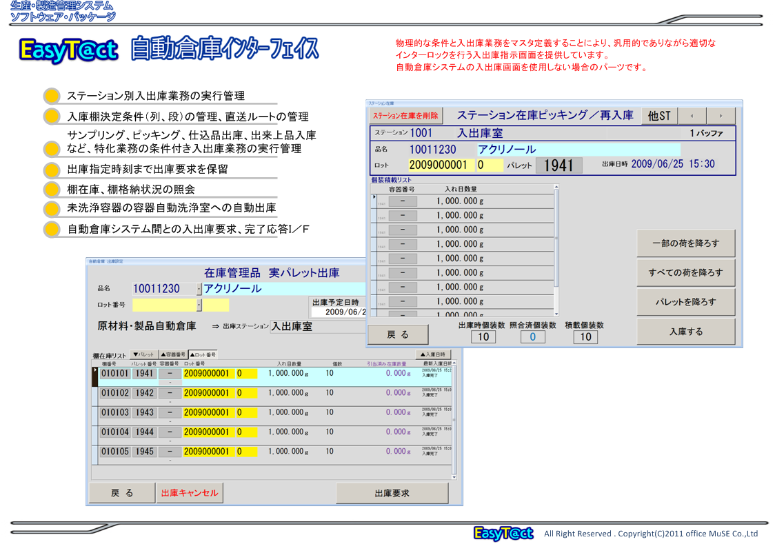Click the 一部の荷を降ろす button
The height and width of the screenshot is (544, 775).
(x=685, y=243)
